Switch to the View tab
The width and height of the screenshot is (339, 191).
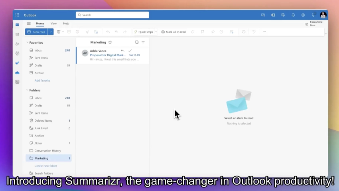53,24
